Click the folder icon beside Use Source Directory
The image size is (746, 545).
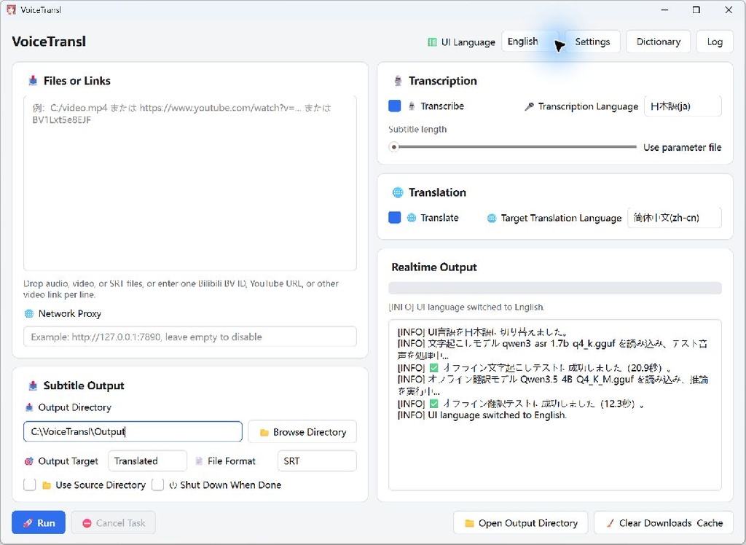pyautogui.click(x=47, y=485)
